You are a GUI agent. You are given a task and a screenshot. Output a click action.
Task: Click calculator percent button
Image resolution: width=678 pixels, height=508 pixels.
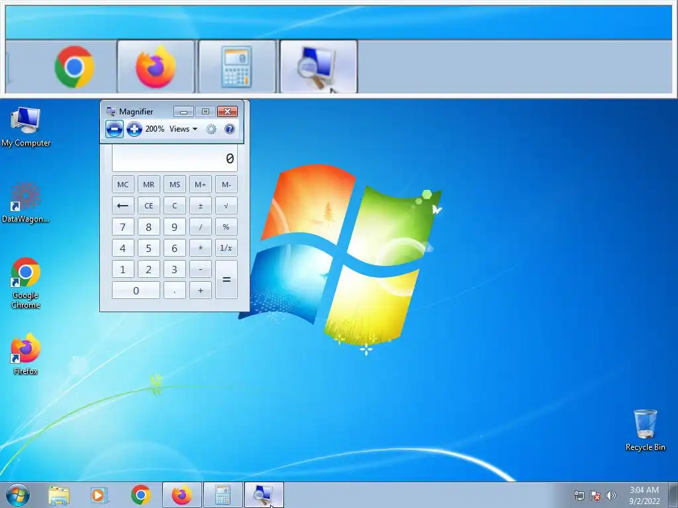tap(226, 227)
